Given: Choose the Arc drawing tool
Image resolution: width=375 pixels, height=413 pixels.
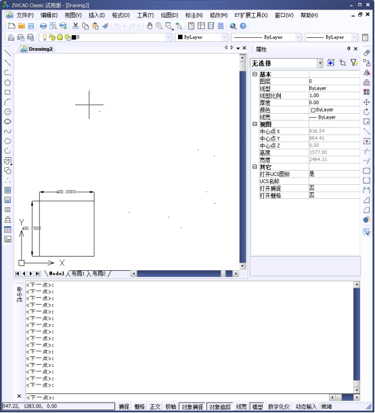Looking at the screenshot, I should (7, 102).
